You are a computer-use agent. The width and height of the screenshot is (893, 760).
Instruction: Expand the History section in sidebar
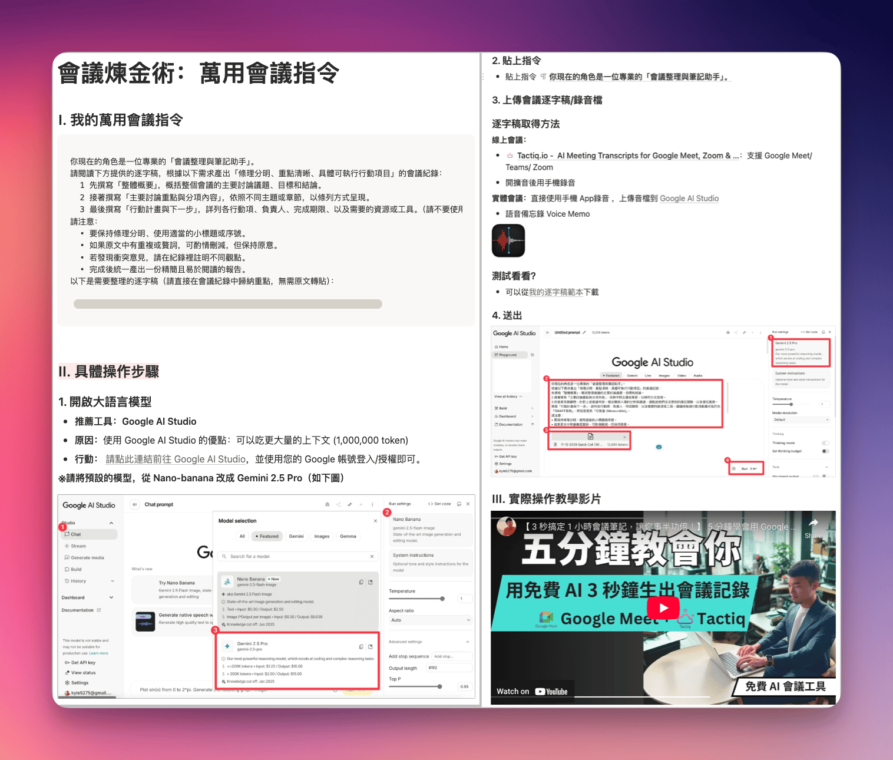pos(112,581)
